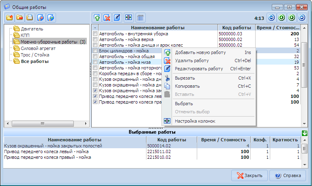The width and height of the screenshot is (312, 186).
Task: Tick the checkbox for Автомобиль - мойка верха
Action: pos(95,39)
